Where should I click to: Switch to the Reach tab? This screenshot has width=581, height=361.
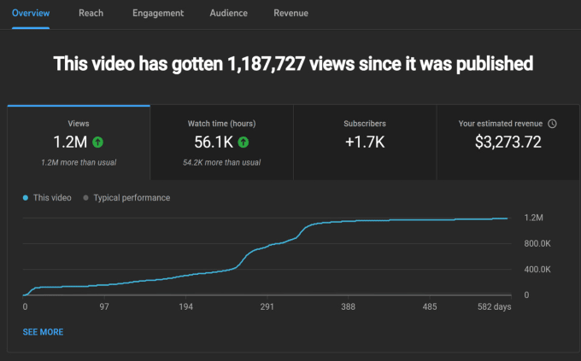tap(91, 14)
